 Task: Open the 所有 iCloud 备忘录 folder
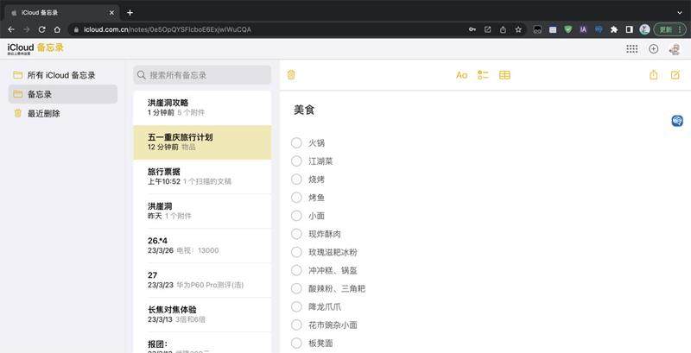[60, 75]
